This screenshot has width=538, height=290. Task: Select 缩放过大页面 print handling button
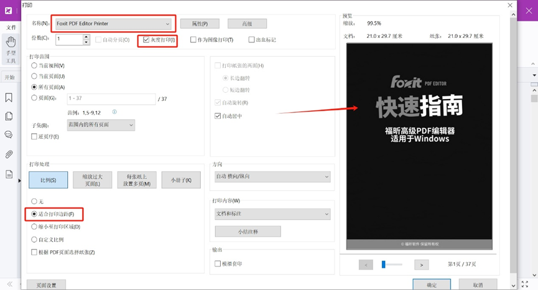click(x=92, y=180)
